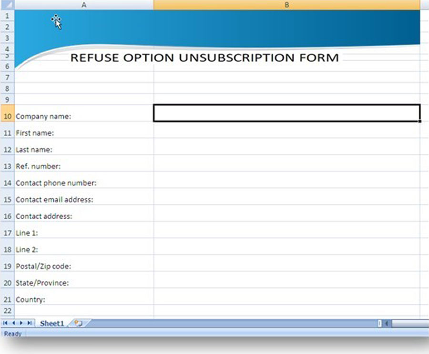429x354 pixels.
Task: Click the 'Contact address:' cell
Action: pyautogui.click(x=84, y=213)
